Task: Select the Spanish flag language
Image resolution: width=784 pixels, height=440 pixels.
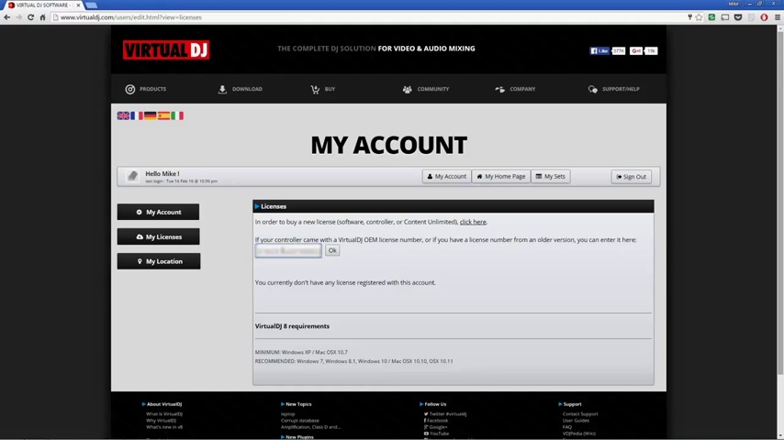Action: (x=163, y=115)
